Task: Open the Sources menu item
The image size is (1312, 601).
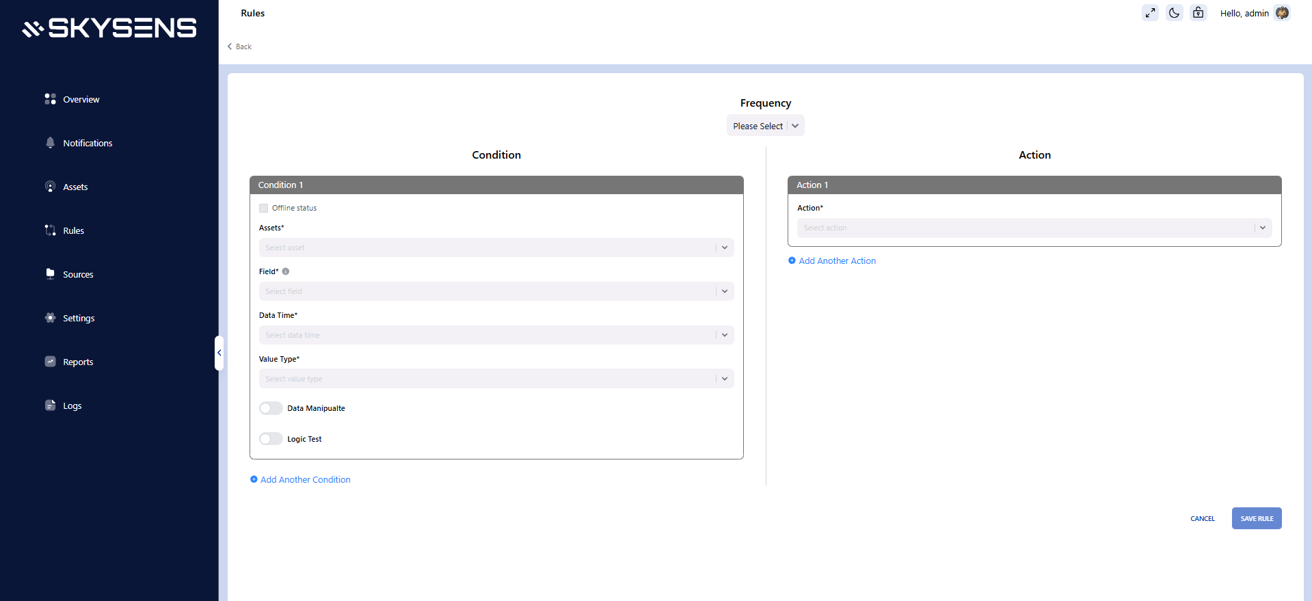Action: (x=78, y=274)
